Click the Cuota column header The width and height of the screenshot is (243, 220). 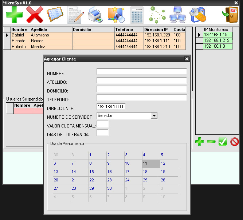[x=179, y=30]
